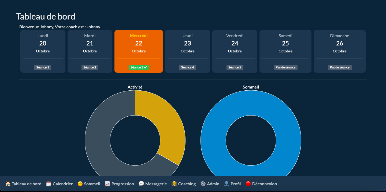Open the Calendrier calendar icon
The width and height of the screenshot is (386, 192).
click(49, 184)
